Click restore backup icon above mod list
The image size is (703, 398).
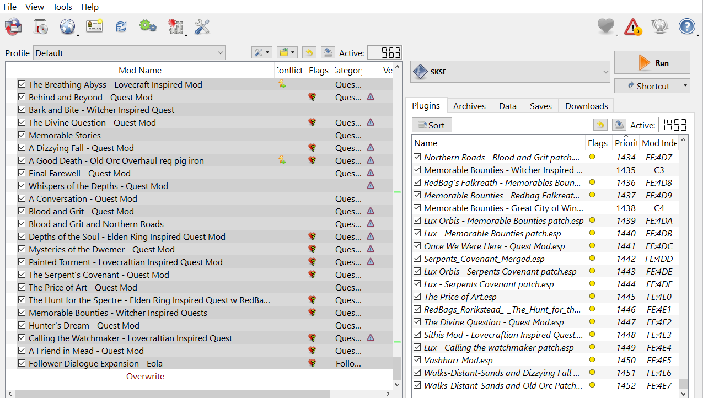click(309, 53)
